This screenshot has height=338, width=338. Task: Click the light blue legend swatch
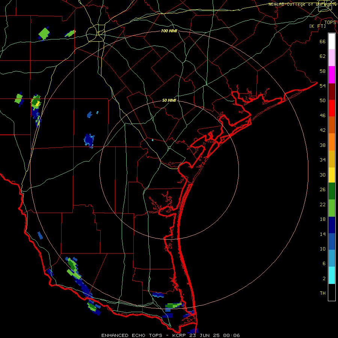point(332,258)
